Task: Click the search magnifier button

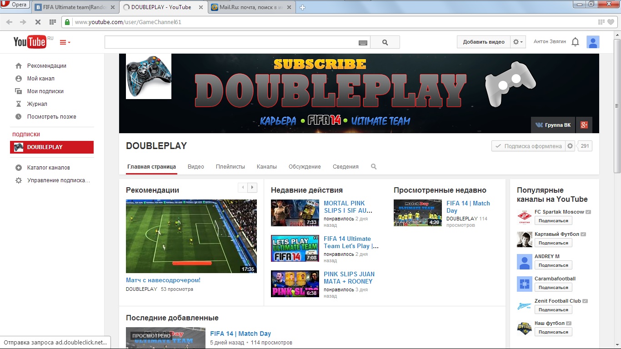Action: click(385, 42)
